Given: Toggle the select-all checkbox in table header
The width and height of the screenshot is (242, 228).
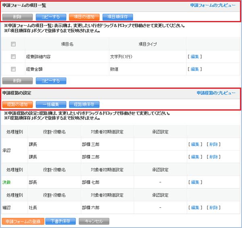Looking at the screenshot, I should tap(13, 44).
